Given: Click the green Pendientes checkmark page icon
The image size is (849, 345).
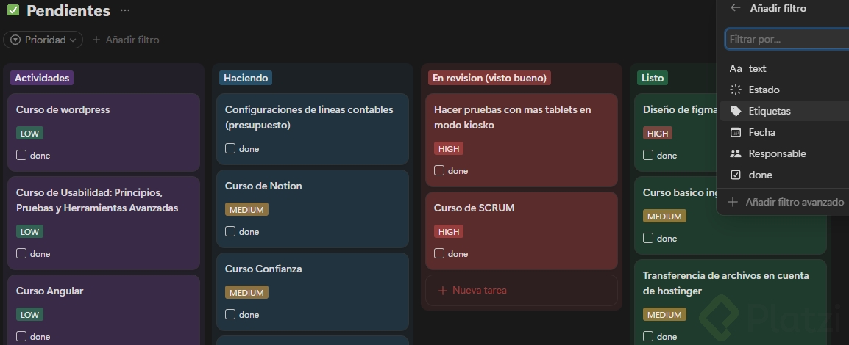Looking at the screenshot, I should pyautogui.click(x=13, y=10).
